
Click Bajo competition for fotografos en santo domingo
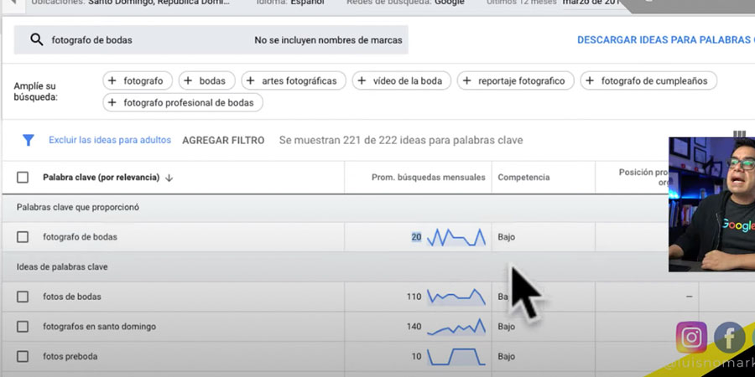point(506,327)
